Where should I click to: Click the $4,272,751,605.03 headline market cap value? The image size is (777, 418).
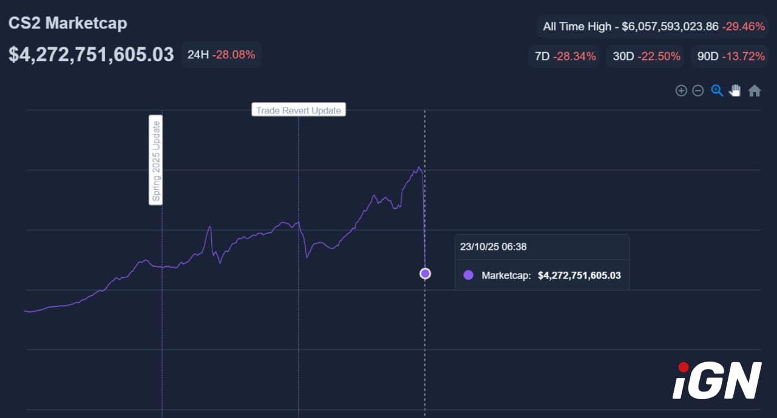[x=91, y=55]
